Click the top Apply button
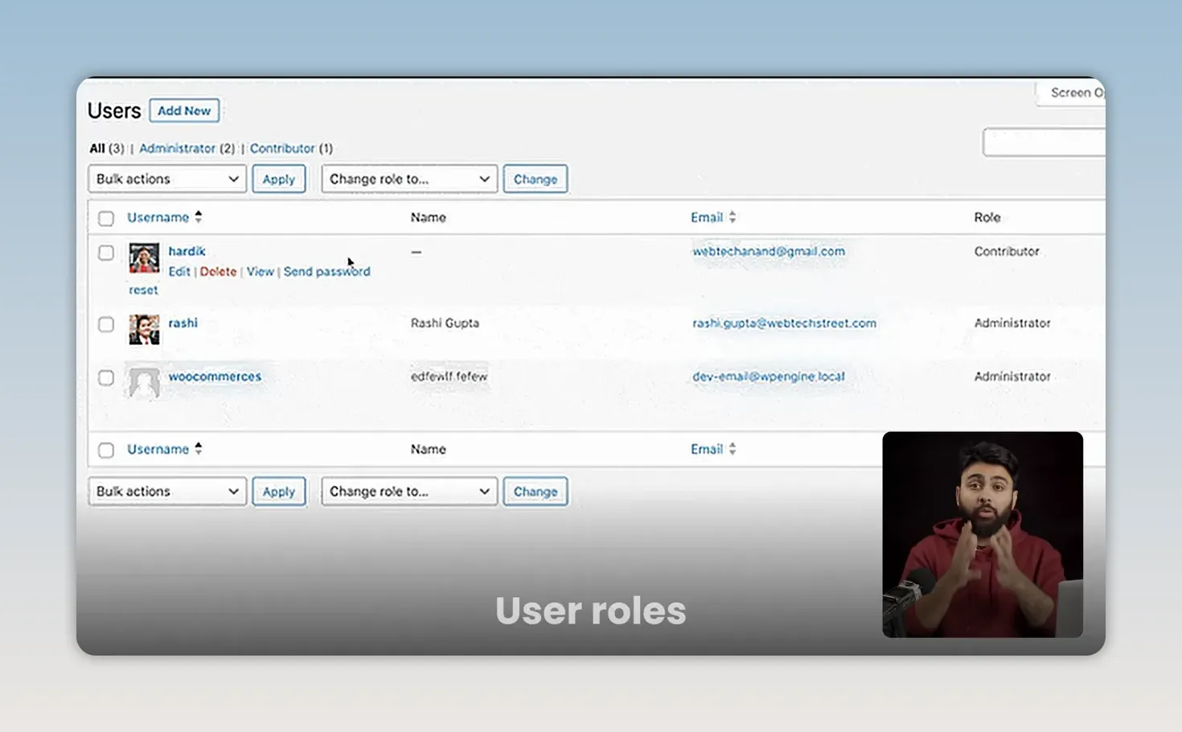The height and width of the screenshot is (732, 1182). (279, 179)
